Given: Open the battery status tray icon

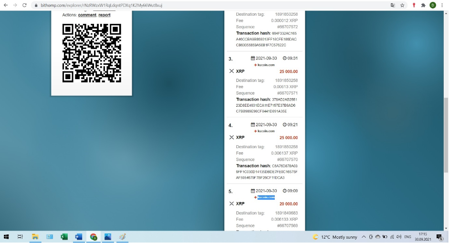Looking at the screenshot, I should (x=385, y=237).
